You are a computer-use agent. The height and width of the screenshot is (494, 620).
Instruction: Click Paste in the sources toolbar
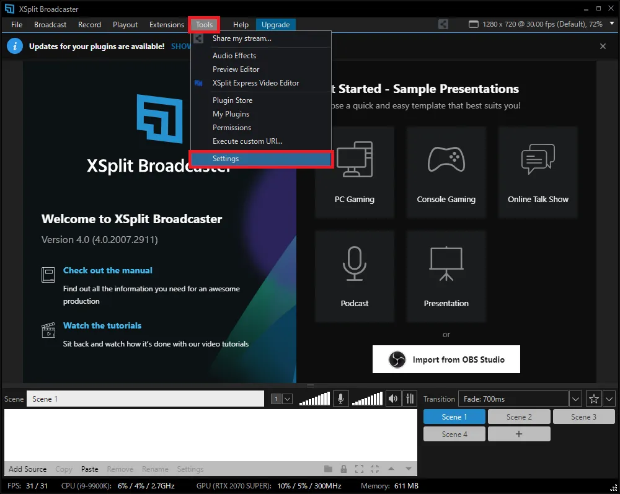[89, 469]
